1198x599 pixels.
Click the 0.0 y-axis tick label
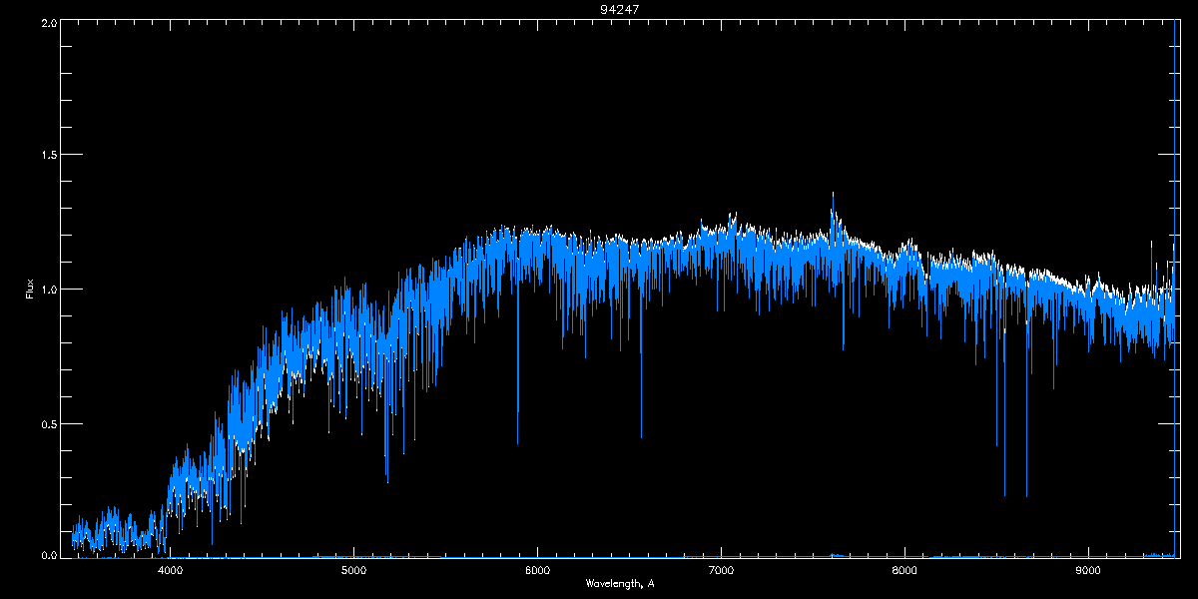(x=47, y=554)
